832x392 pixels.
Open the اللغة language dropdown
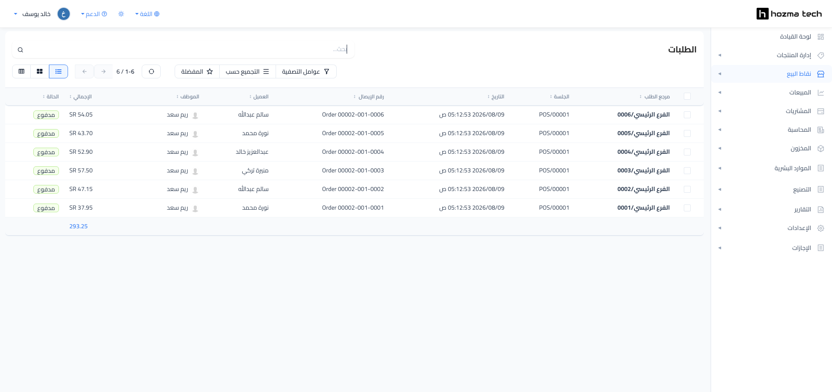[x=147, y=14]
